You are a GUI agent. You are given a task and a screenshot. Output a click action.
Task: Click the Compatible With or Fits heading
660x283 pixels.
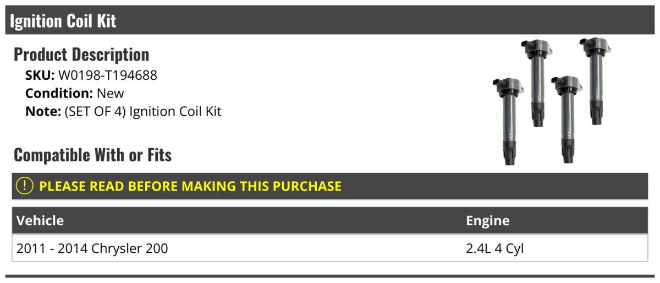tap(93, 155)
